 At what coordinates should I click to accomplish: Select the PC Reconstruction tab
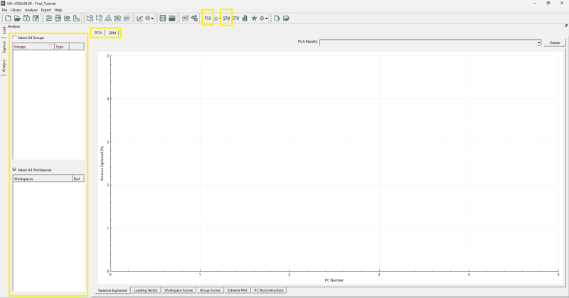coord(269,290)
